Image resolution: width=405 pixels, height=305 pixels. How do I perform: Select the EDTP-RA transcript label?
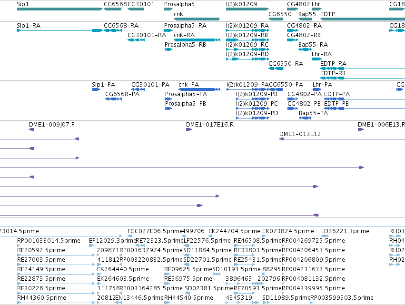click(x=334, y=64)
